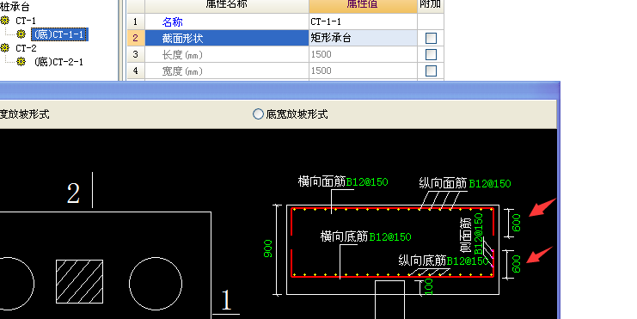Tick the 截面形状 row checkbox
637x319 pixels.
(x=431, y=38)
